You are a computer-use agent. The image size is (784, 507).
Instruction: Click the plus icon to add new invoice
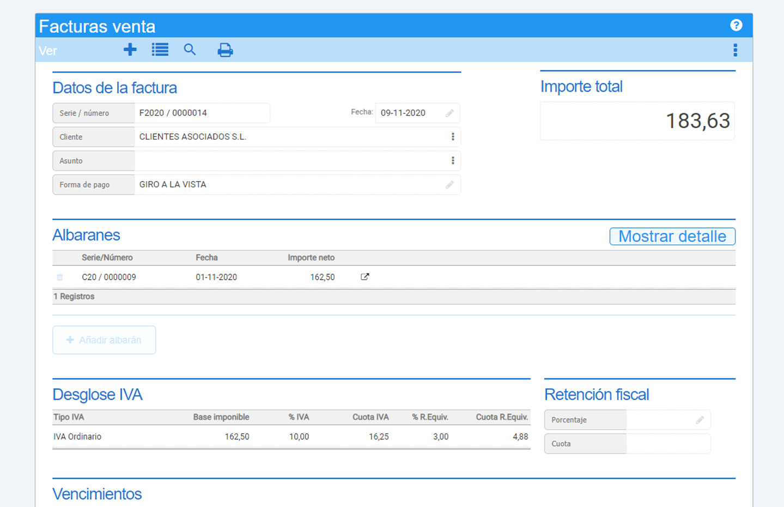[x=130, y=50]
